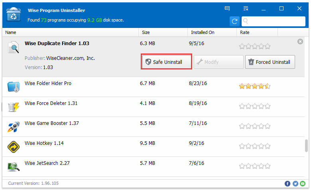Sort by the Installed On column header
This screenshot has width=311, height=190.
212,32
